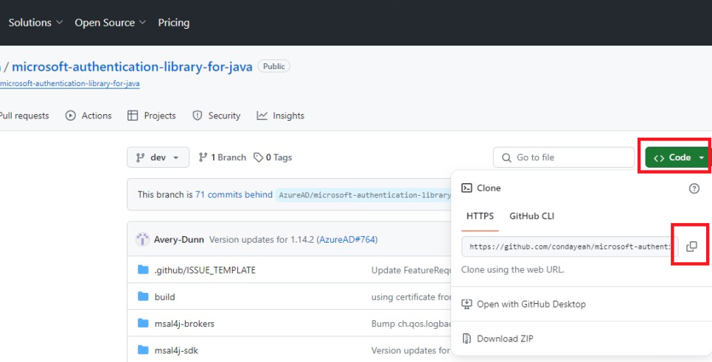The image size is (712, 362).
Task: Select the HTTPS clone tab
Action: point(480,216)
